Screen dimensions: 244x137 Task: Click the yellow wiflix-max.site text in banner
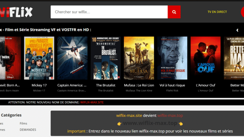pyautogui.click(x=129, y=115)
